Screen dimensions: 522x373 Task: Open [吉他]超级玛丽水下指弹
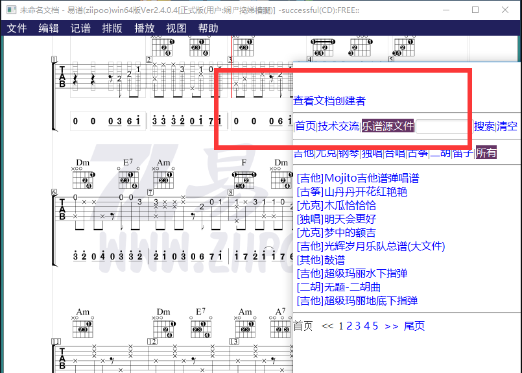point(352,274)
